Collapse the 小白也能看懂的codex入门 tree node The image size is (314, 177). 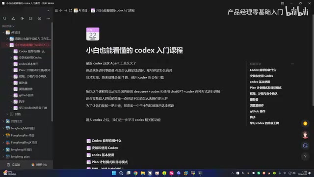point(7,45)
